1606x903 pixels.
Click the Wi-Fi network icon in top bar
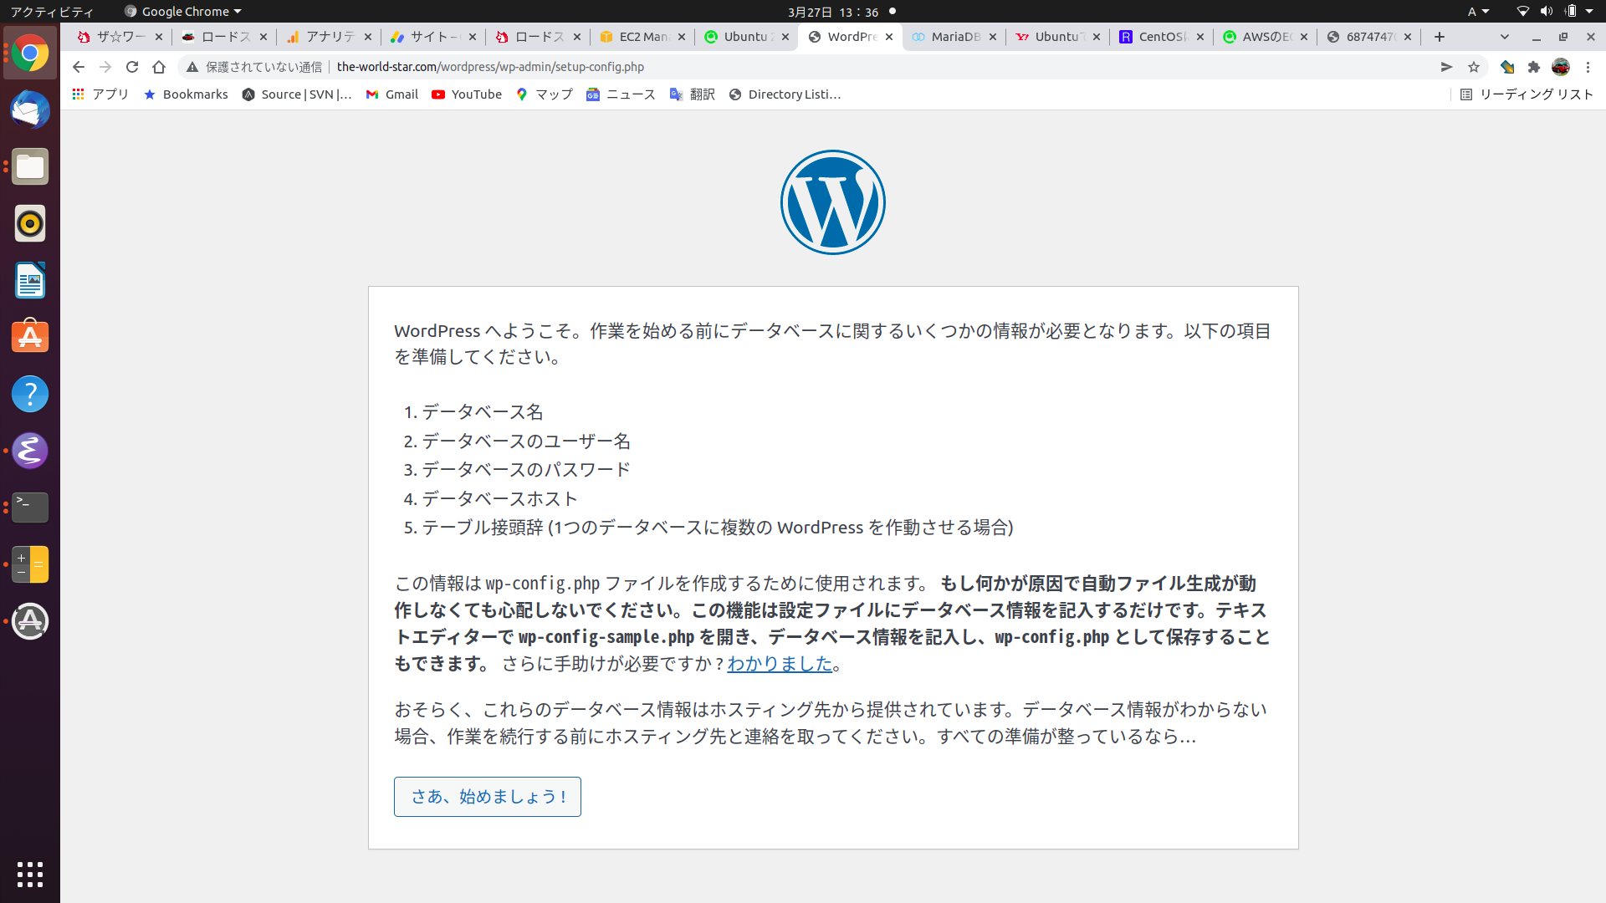tap(1523, 12)
